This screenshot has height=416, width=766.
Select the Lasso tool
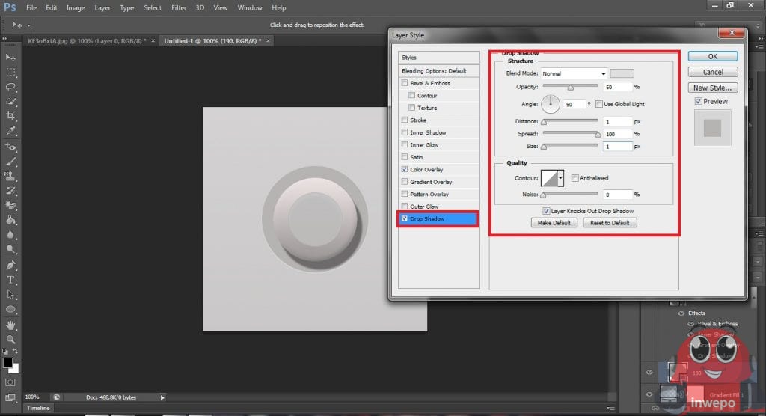(x=10, y=87)
